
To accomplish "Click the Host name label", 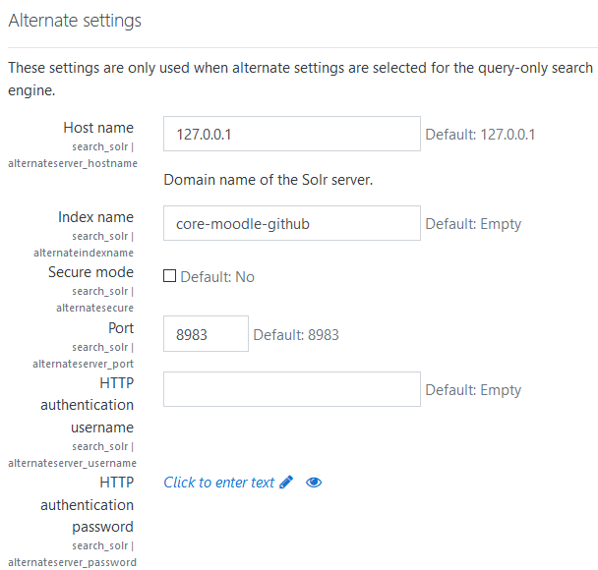I will [x=98, y=128].
